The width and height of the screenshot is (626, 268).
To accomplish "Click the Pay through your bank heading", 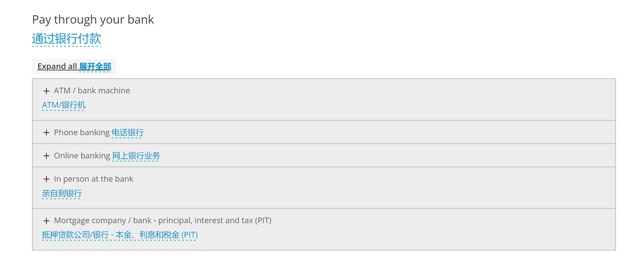I will [x=93, y=20].
